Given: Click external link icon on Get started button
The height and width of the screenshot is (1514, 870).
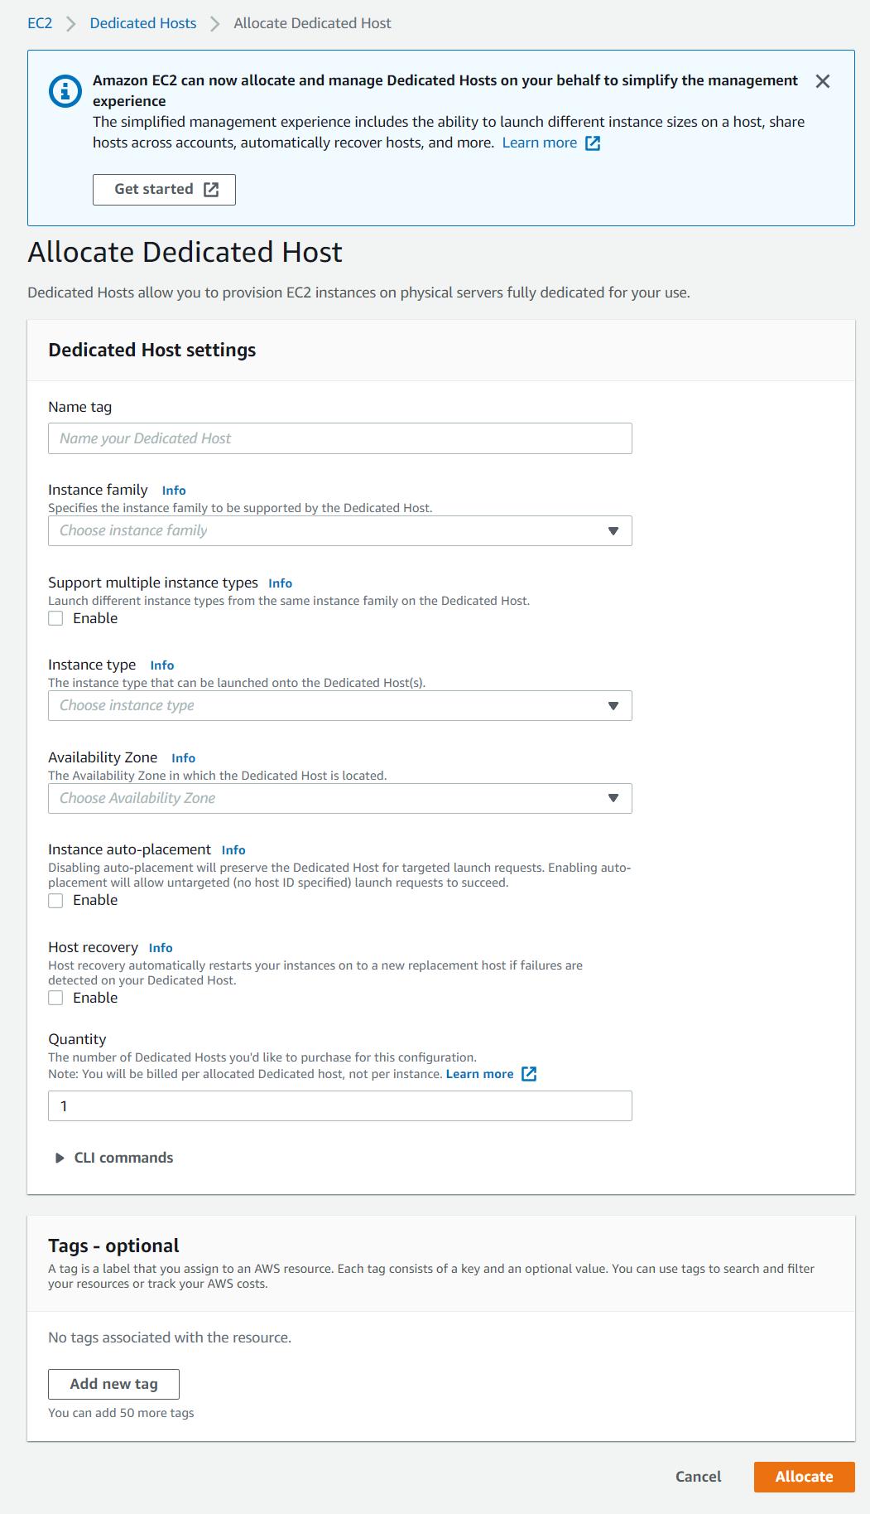Looking at the screenshot, I should coord(211,190).
